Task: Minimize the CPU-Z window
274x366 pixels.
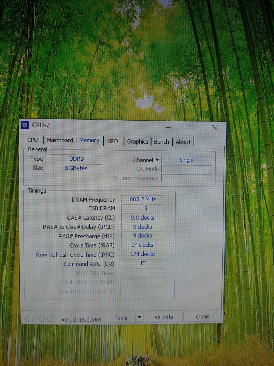Action: point(168,128)
